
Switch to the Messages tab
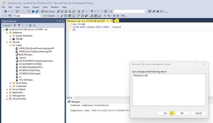click(74, 102)
